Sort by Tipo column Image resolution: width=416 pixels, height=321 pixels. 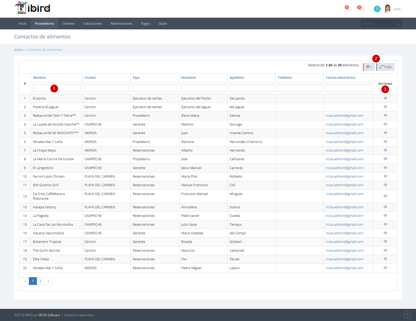[x=136, y=77]
